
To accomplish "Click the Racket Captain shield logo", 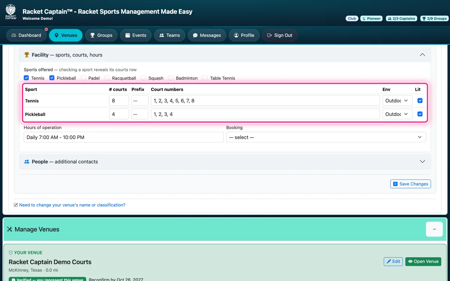I will point(11,12).
